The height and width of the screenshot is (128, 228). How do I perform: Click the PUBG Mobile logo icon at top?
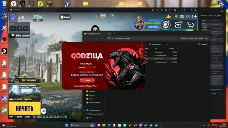tap(103, 16)
